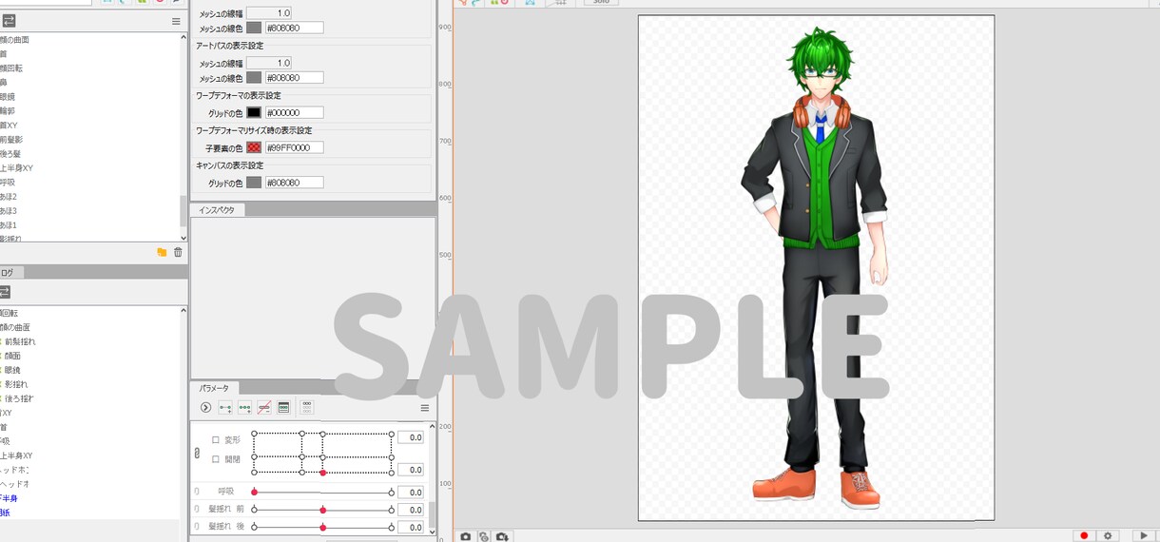Click the third camera icon below canvas
Image resolution: width=1160 pixels, height=542 pixels.
coord(502,536)
